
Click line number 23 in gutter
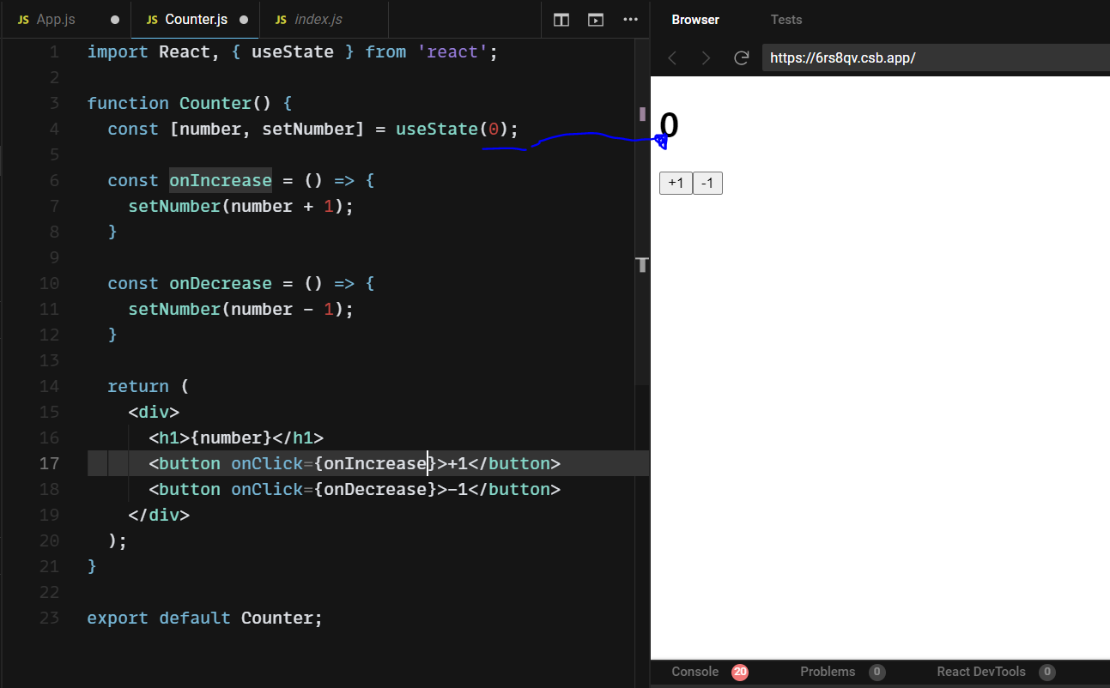pyautogui.click(x=50, y=618)
